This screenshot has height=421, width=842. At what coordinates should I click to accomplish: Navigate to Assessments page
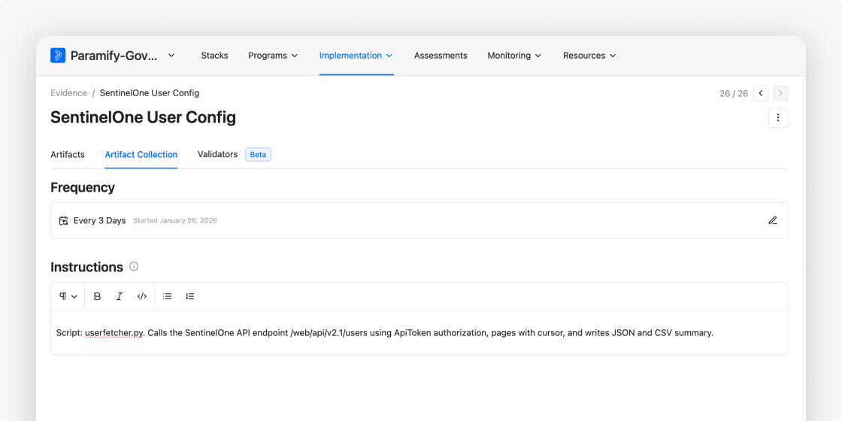441,56
